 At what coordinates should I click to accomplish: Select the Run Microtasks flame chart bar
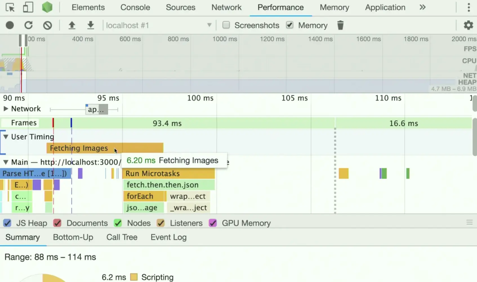pos(169,173)
